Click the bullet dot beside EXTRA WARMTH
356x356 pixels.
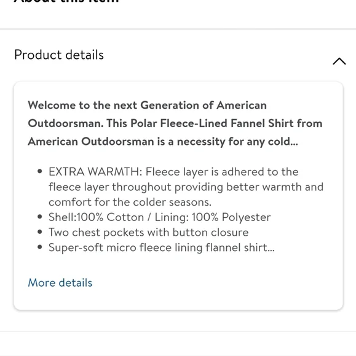pyautogui.click(x=40, y=171)
